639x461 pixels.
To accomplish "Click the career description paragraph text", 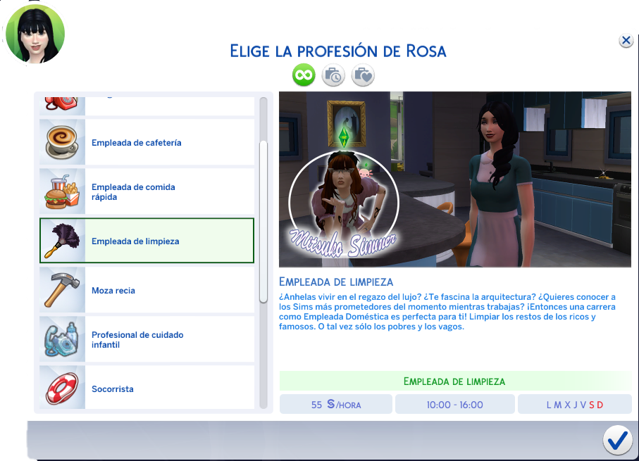I will pos(447,312).
